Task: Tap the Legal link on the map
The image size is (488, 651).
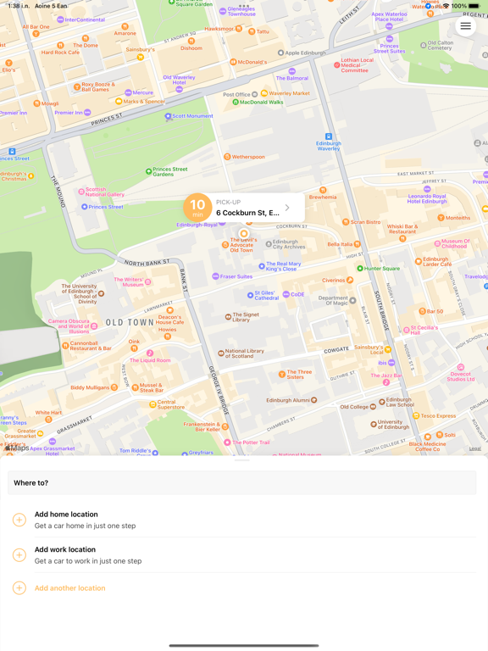Action: click(x=474, y=448)
